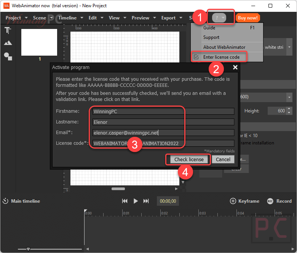Open Export menu dropdown arrow
Image resolution: width=297 pixels, height=253 pixels.
click(x=181, y=18)
